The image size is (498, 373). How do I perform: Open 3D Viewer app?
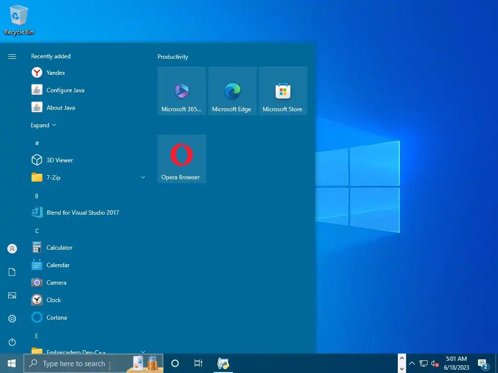tap(89, 160)
